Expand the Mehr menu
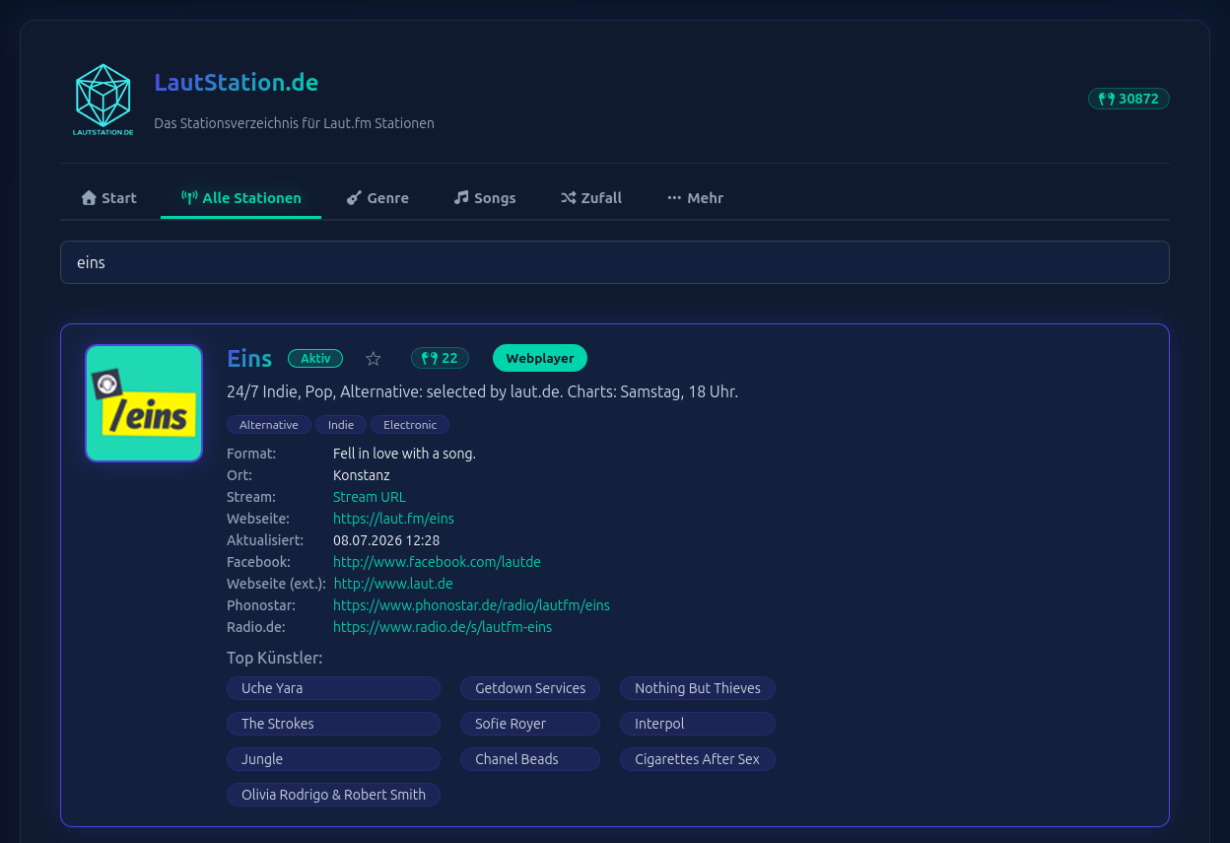The width and height of the screenshot is (1230, 843). click(695, 198)
